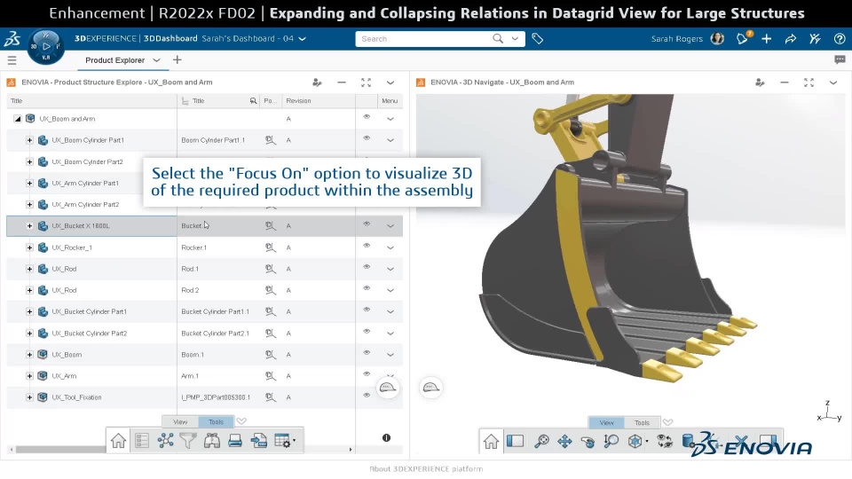Select the zoom in-out magnifier tool
Screen dimensions: 852x479
(611, 441)
